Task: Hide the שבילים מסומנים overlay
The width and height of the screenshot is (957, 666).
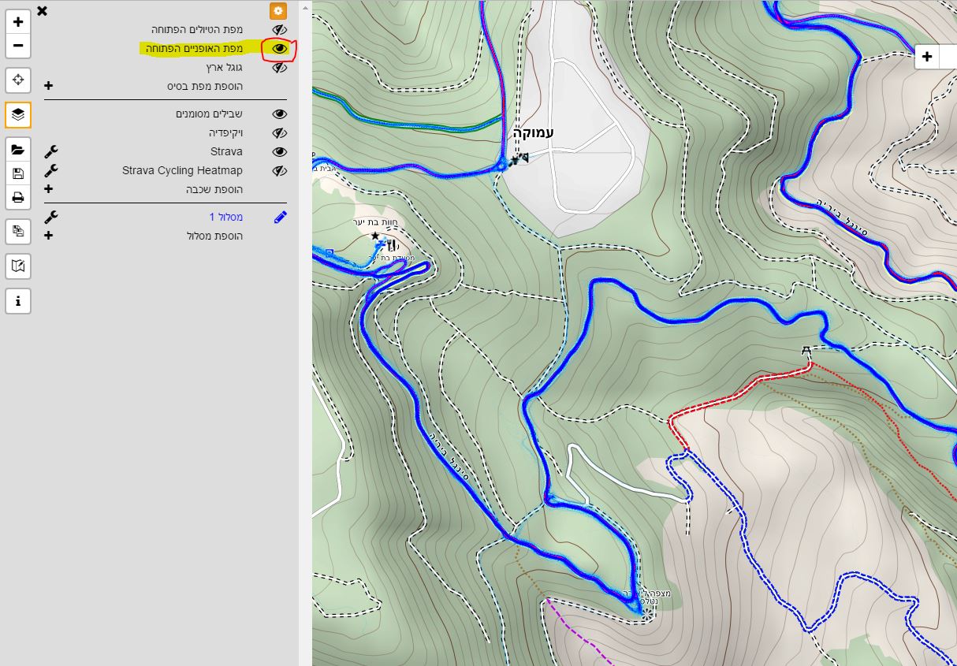Action: [279, 114]
